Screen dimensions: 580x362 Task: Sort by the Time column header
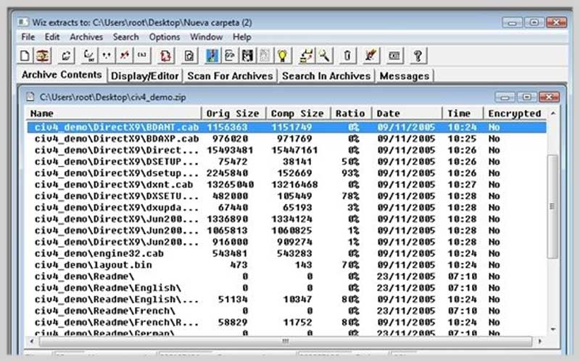click(x=463, y=114)
